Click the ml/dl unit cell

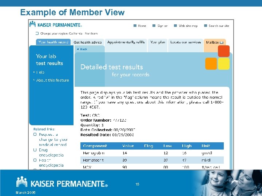click(x=206, y=160)
